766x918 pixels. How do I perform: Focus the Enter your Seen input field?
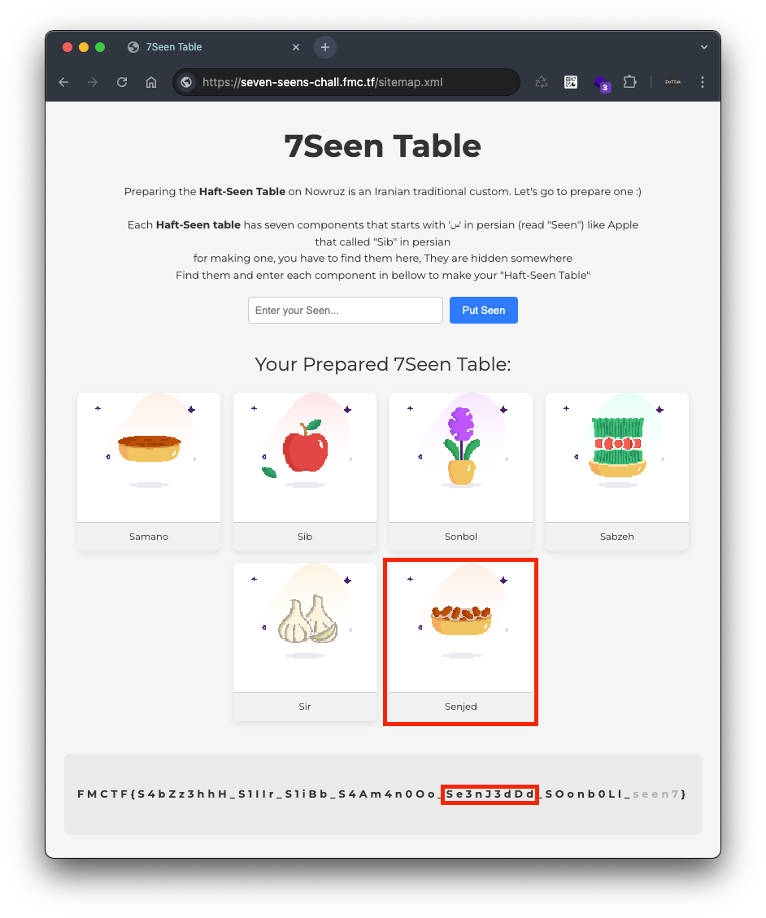tap(346, 311)
